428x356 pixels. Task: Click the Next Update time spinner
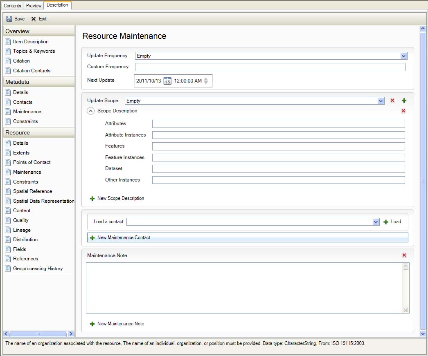(x=206, y=81)
